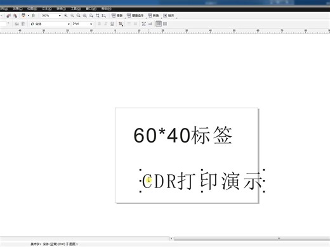Click the fourth magnifier zoom icon
Viewport: 330px width, 247px height.
click(x=85, y=16)
